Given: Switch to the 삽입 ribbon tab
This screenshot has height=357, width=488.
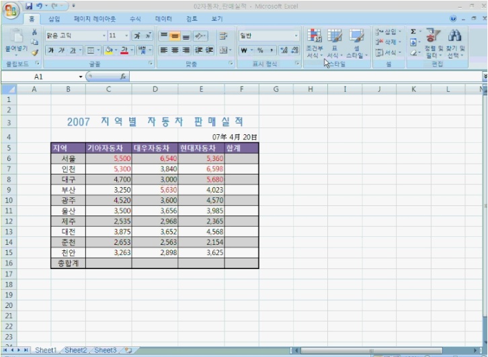Looking at the screenshot, I should tap(54, 19).
